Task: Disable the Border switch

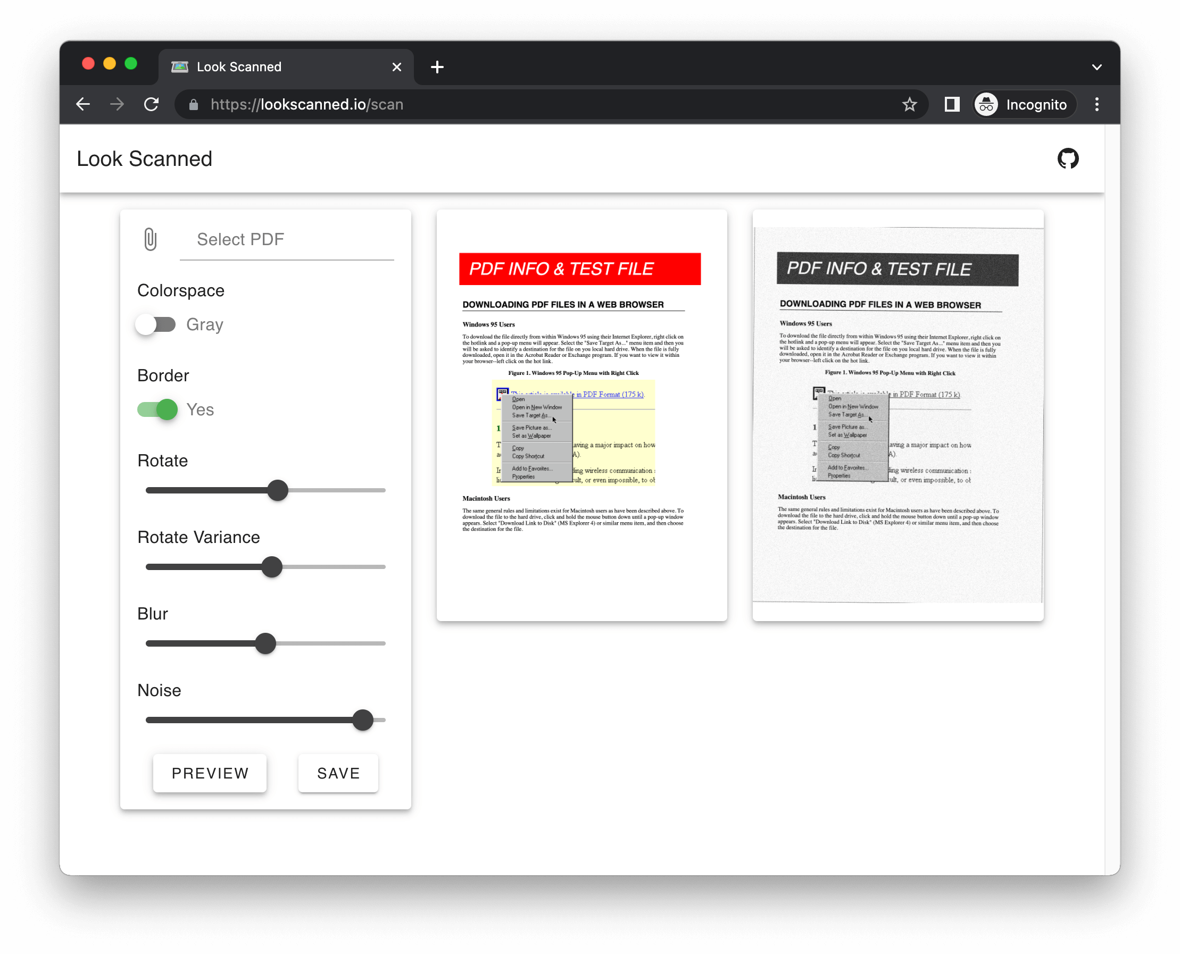Action: 157,409
